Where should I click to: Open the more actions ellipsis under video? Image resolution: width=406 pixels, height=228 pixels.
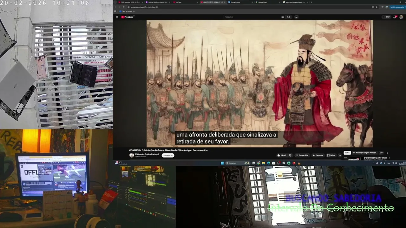(340, 155)
